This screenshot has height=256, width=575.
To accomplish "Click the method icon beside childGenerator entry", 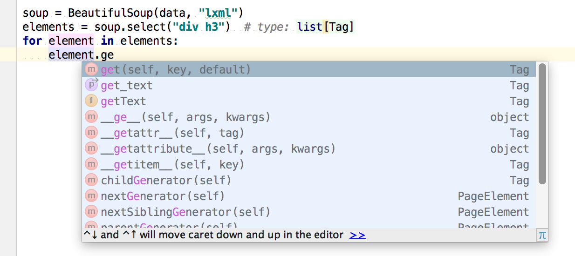I will pos(92,180).
